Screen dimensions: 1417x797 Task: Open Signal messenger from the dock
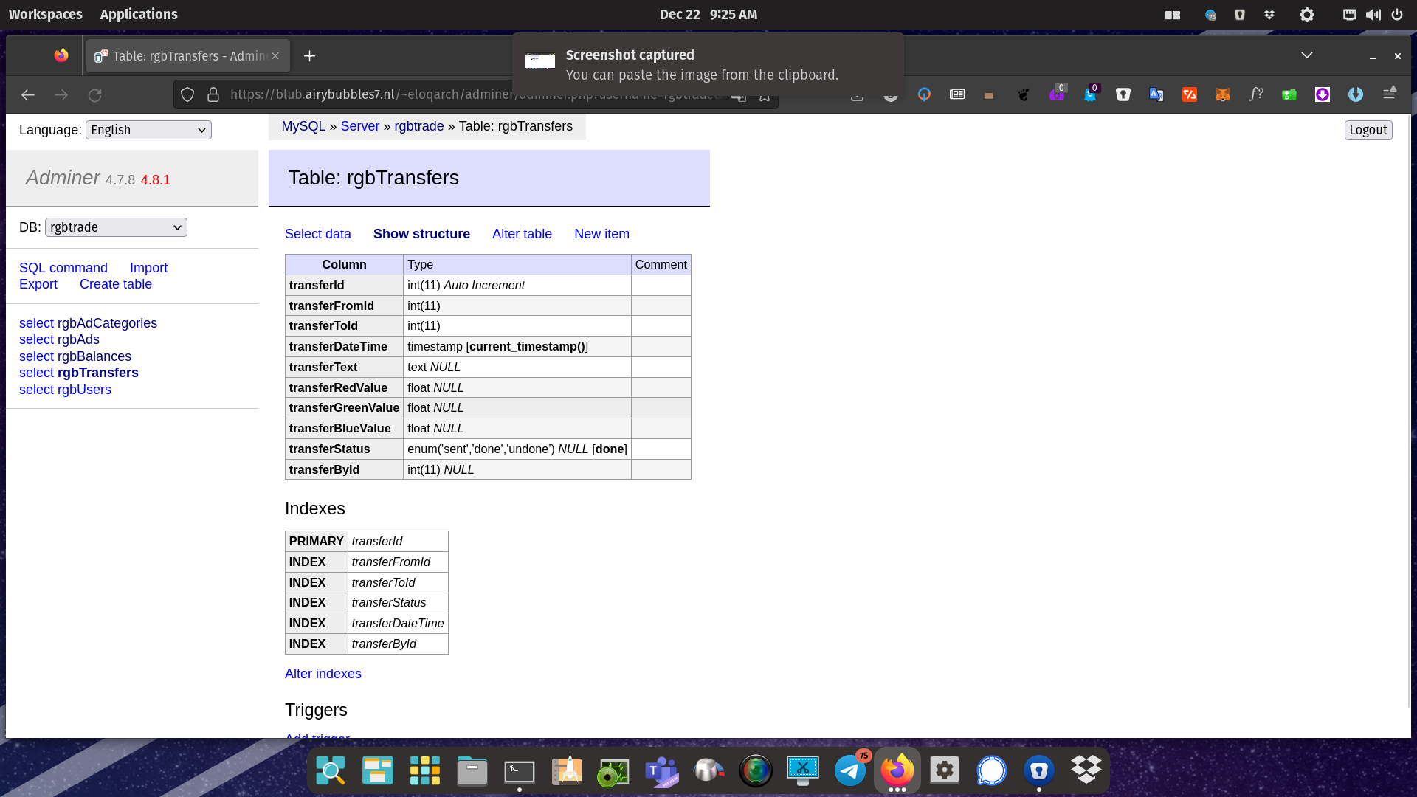pyautogui.click(x=992, y=770)
